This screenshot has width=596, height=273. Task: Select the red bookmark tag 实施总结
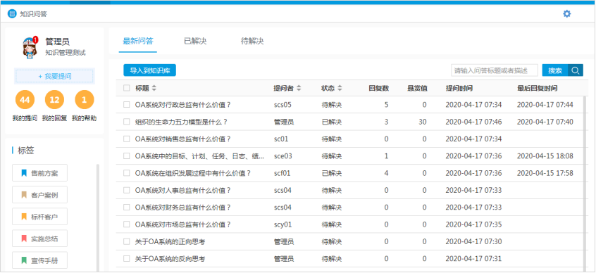(39, 239)
